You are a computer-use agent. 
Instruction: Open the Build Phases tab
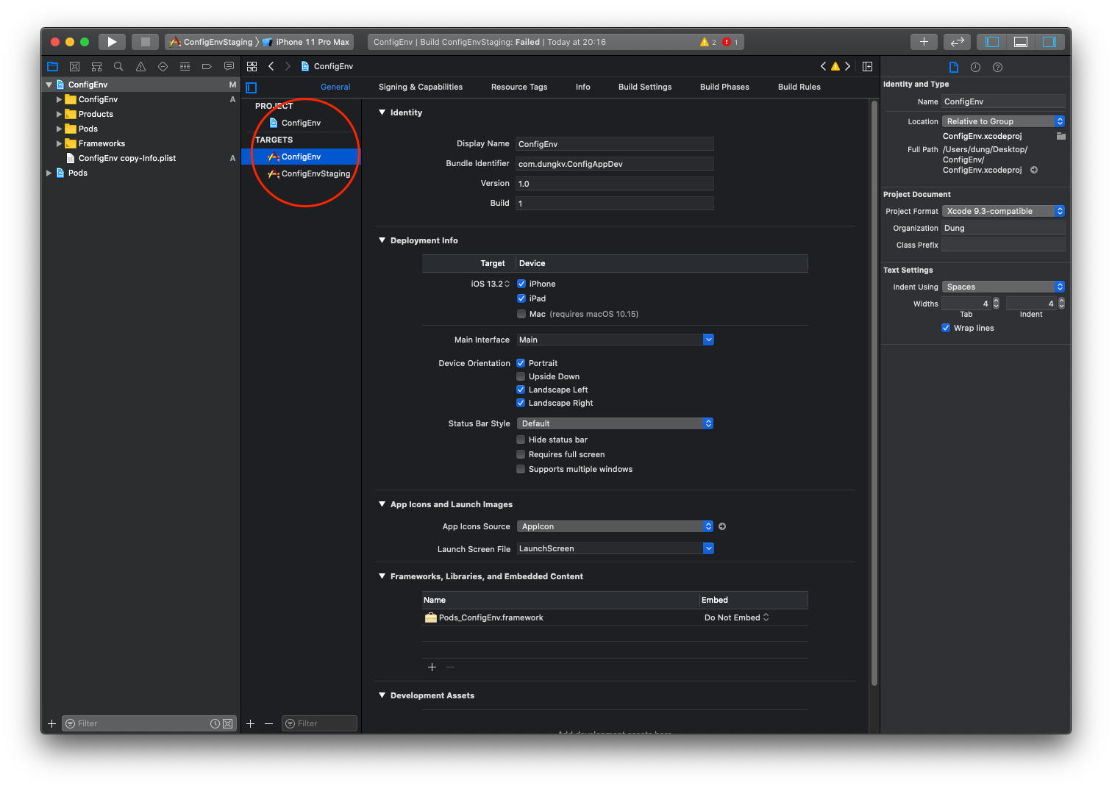pyautogui.click(x=724, y=87)
